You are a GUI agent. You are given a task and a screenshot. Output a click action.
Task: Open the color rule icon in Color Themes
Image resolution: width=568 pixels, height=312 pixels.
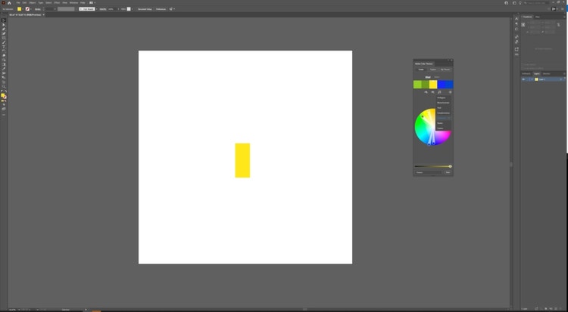coord(439,92)
